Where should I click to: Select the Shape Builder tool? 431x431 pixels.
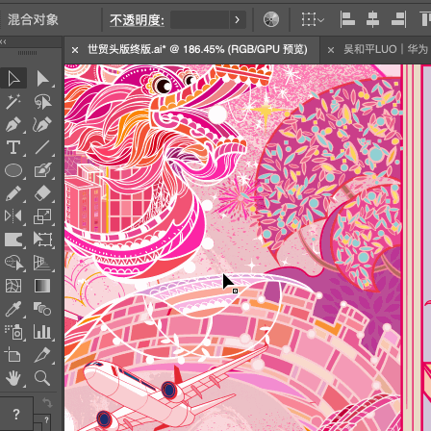(13, 263)
